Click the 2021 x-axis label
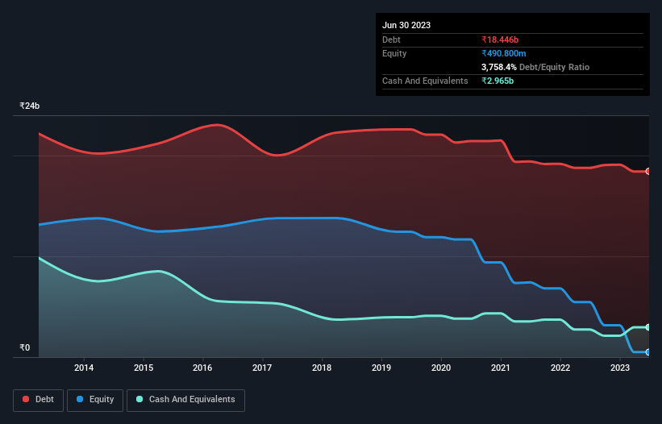The width and height of the screenshot is (662, 424). pyautogui.click(x=501, y=368)
